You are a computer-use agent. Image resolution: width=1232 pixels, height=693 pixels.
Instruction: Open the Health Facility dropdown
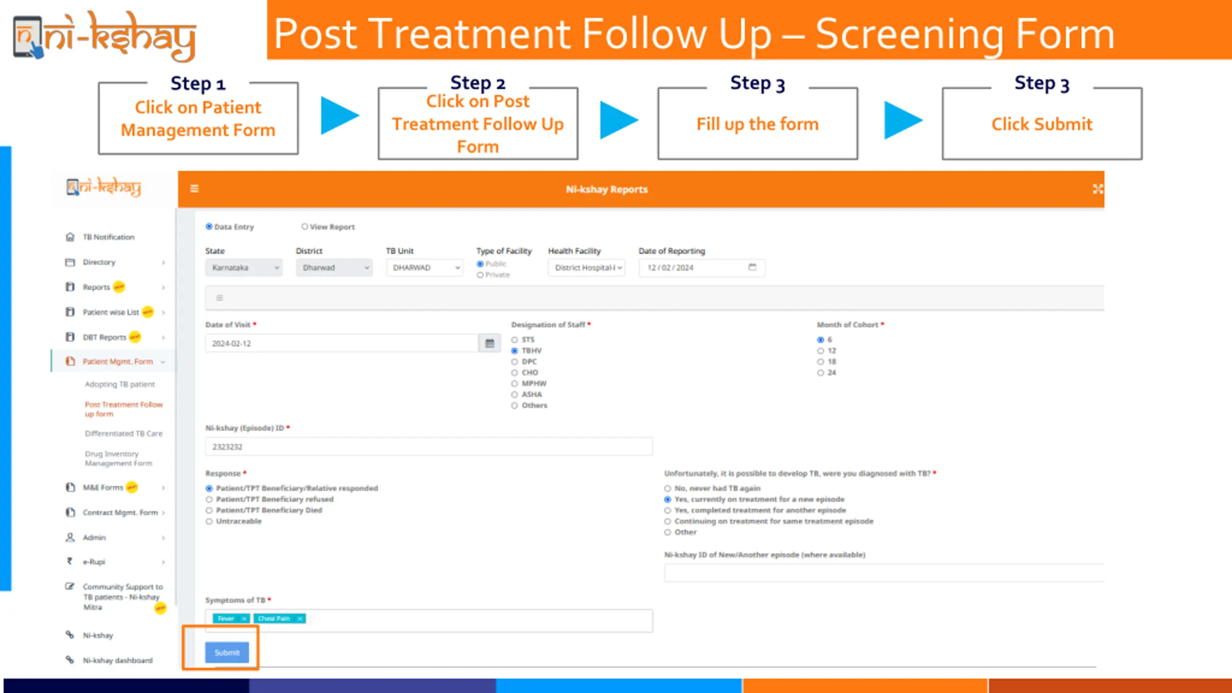coord(587,268)
